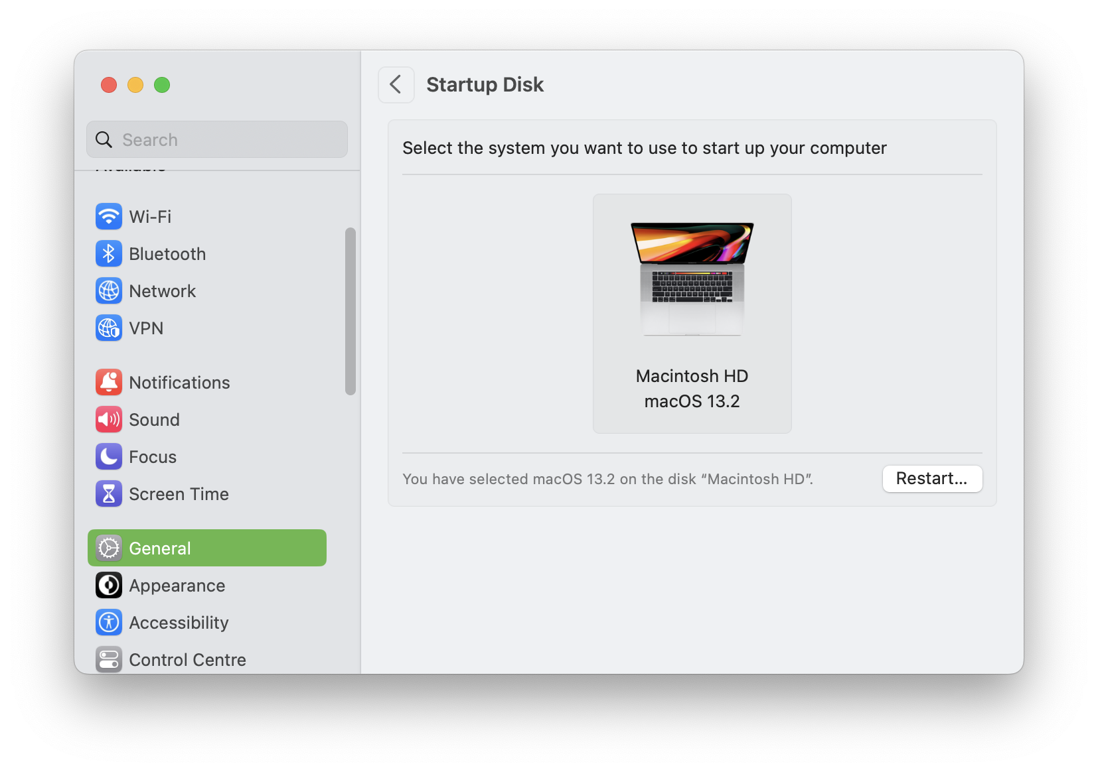The image size is (1098, 772).
Task: Click the Notifications bell icon
Action: click(108, 382)
